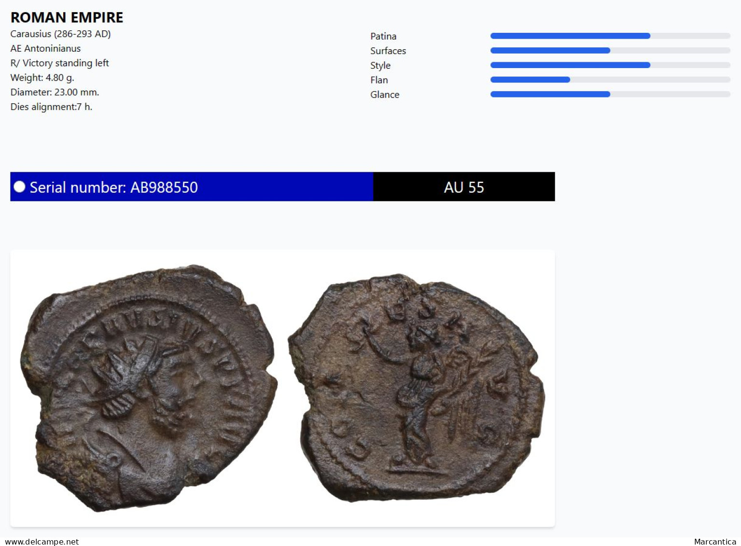Image resolution: width=741 pixels, height=546 pixels.
Task: Click the Serial number: AB988550 banner
Action: coord(192,187)
